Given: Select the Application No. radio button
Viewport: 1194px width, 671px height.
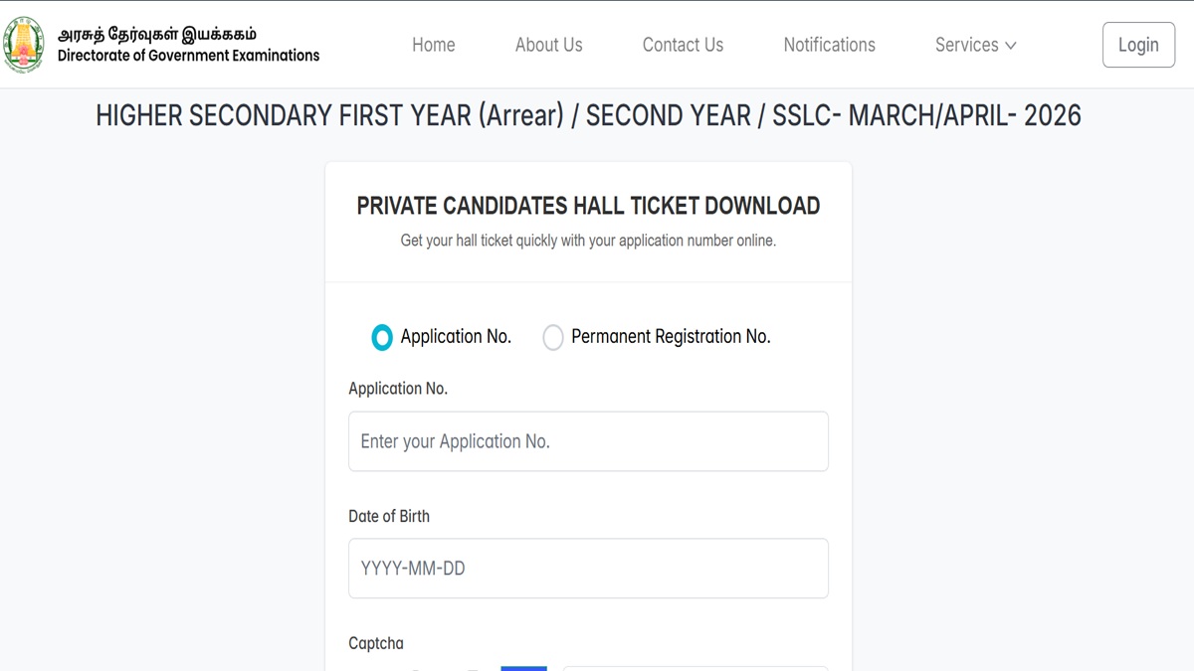Looking at the screenshot, I should (x=382, y=338).
